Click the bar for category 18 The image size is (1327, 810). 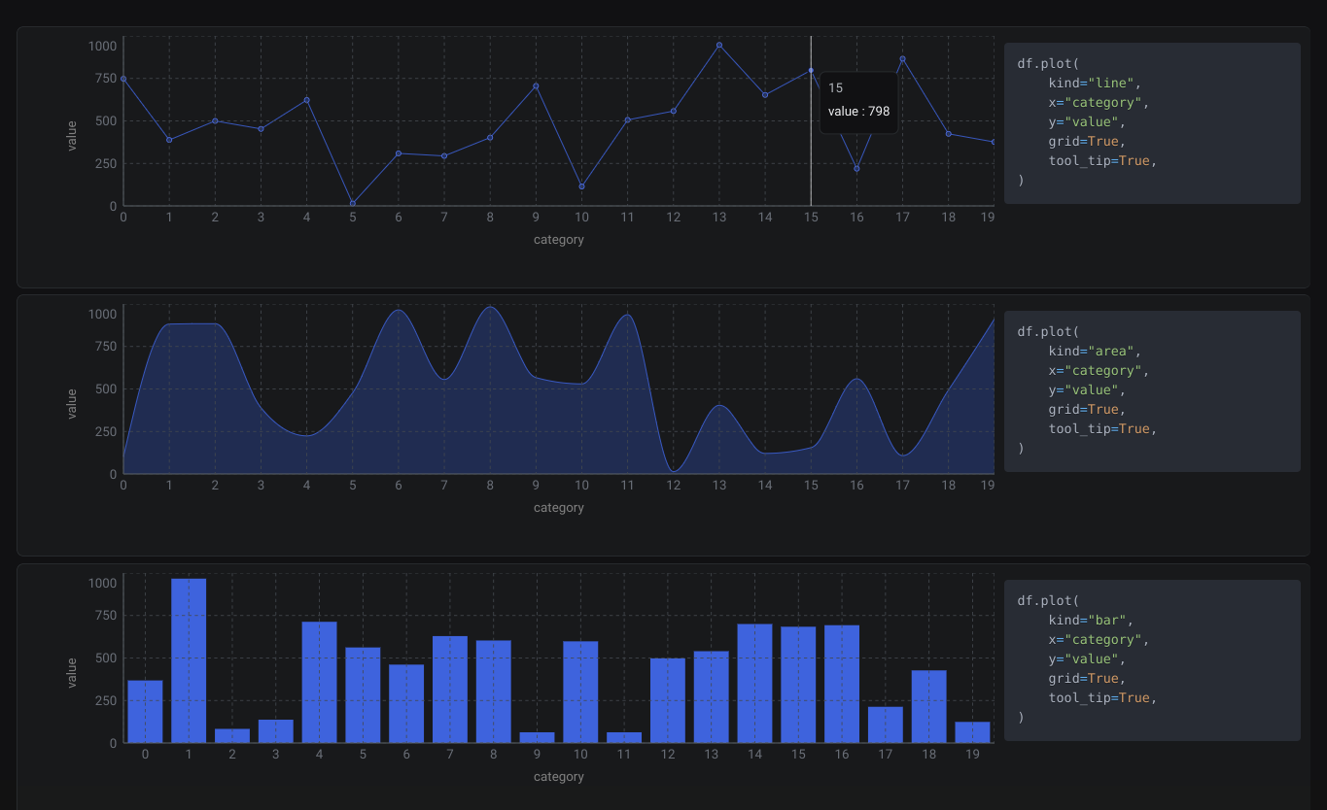(x=928, y=706)
